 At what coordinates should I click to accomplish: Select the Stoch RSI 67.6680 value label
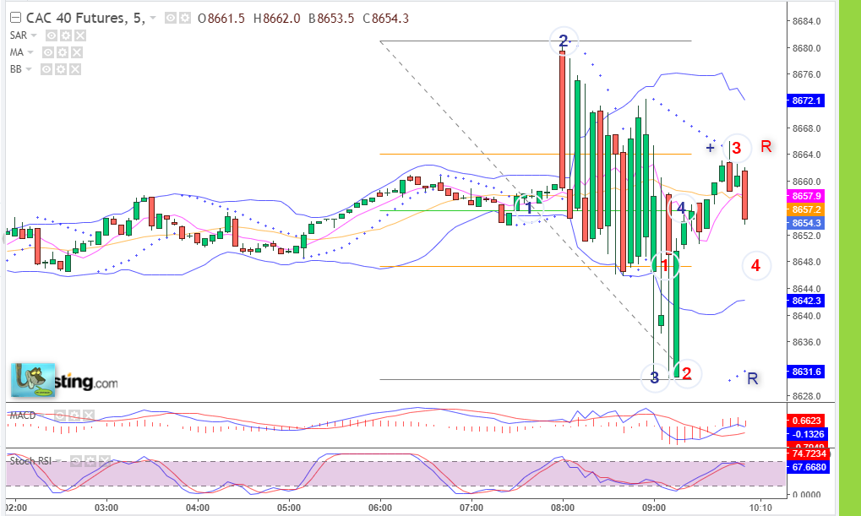(x=808, y=467)
